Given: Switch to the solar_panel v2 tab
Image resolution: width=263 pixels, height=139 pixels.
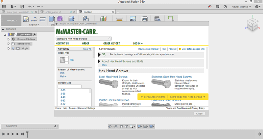Looking at the screenshot, I should pyautogui.click(x=53, y=12).
